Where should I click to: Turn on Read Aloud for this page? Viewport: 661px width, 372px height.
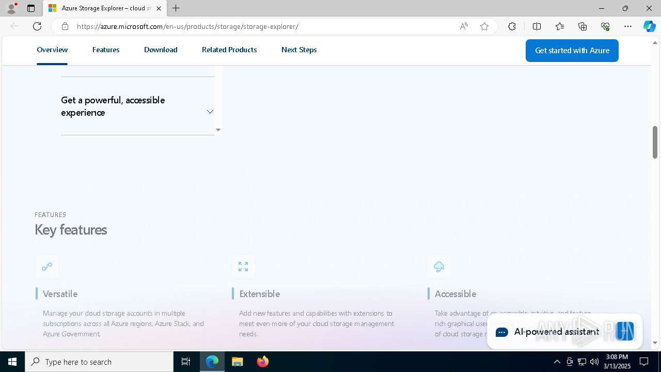[464, 26]
